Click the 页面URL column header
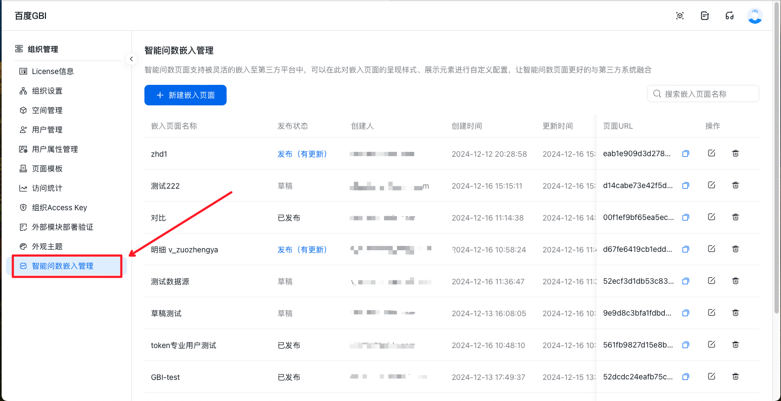The height and width of the screenshot is (401, 781). point(618,126)
